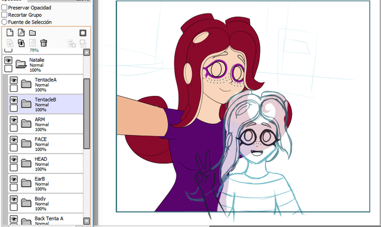Click the scroll-down arrow of layer list
381x227 pixels.
tap(87, 221)
